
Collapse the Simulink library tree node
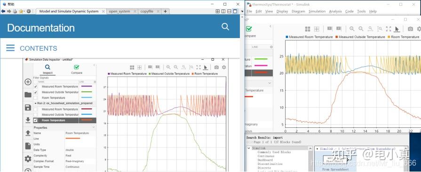(x=249, y=149)
